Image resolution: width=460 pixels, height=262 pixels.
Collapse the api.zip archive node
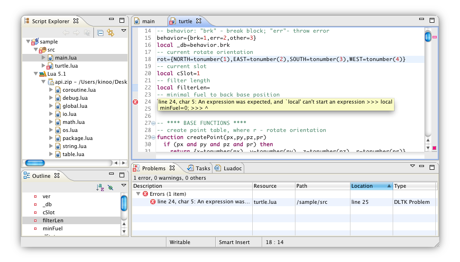tap(44, 82)
